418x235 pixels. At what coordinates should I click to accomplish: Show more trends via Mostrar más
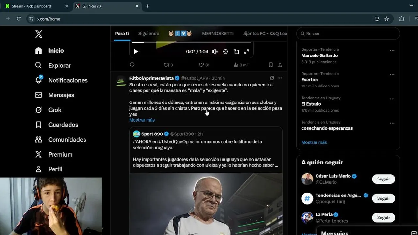point(314,142)
